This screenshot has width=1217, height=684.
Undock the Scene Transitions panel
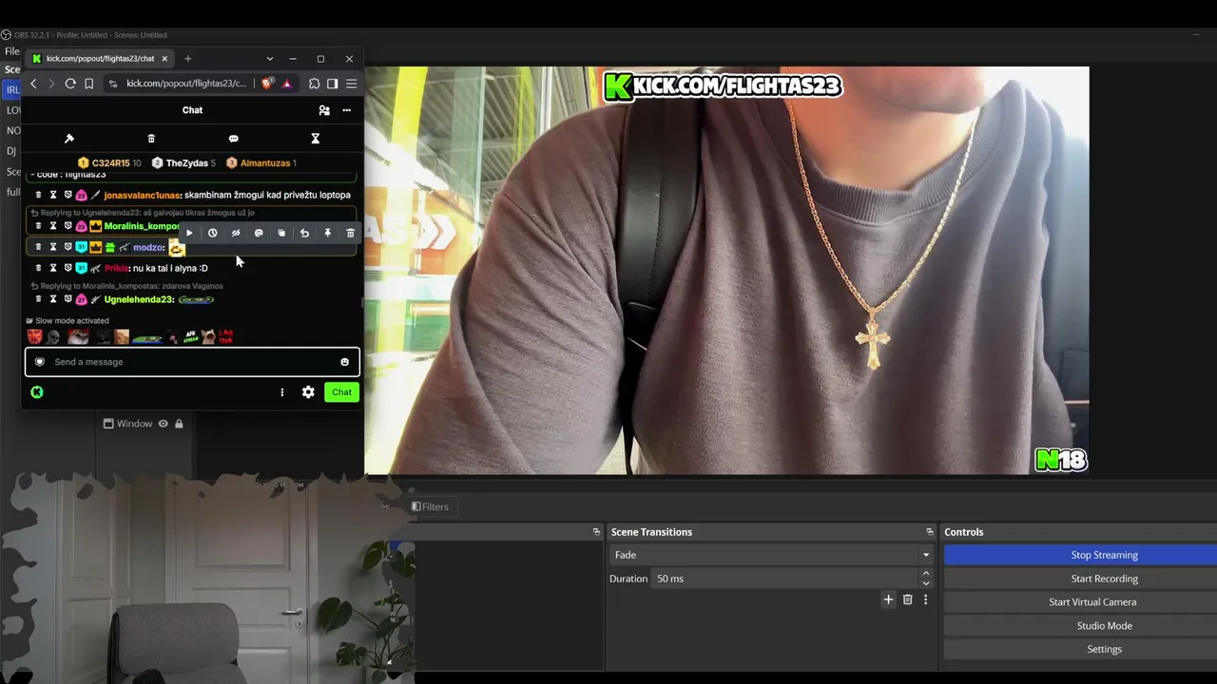pyautogui.click(x=930, y=532)
